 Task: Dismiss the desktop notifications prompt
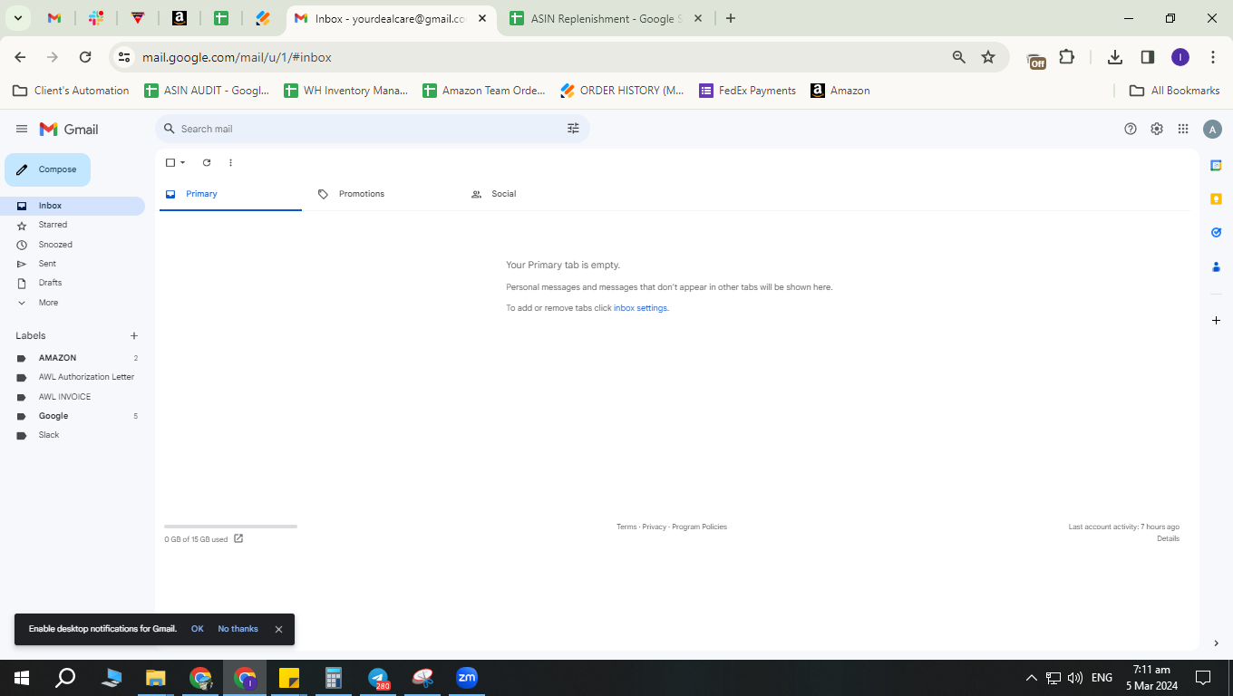[x=278, y=629]
